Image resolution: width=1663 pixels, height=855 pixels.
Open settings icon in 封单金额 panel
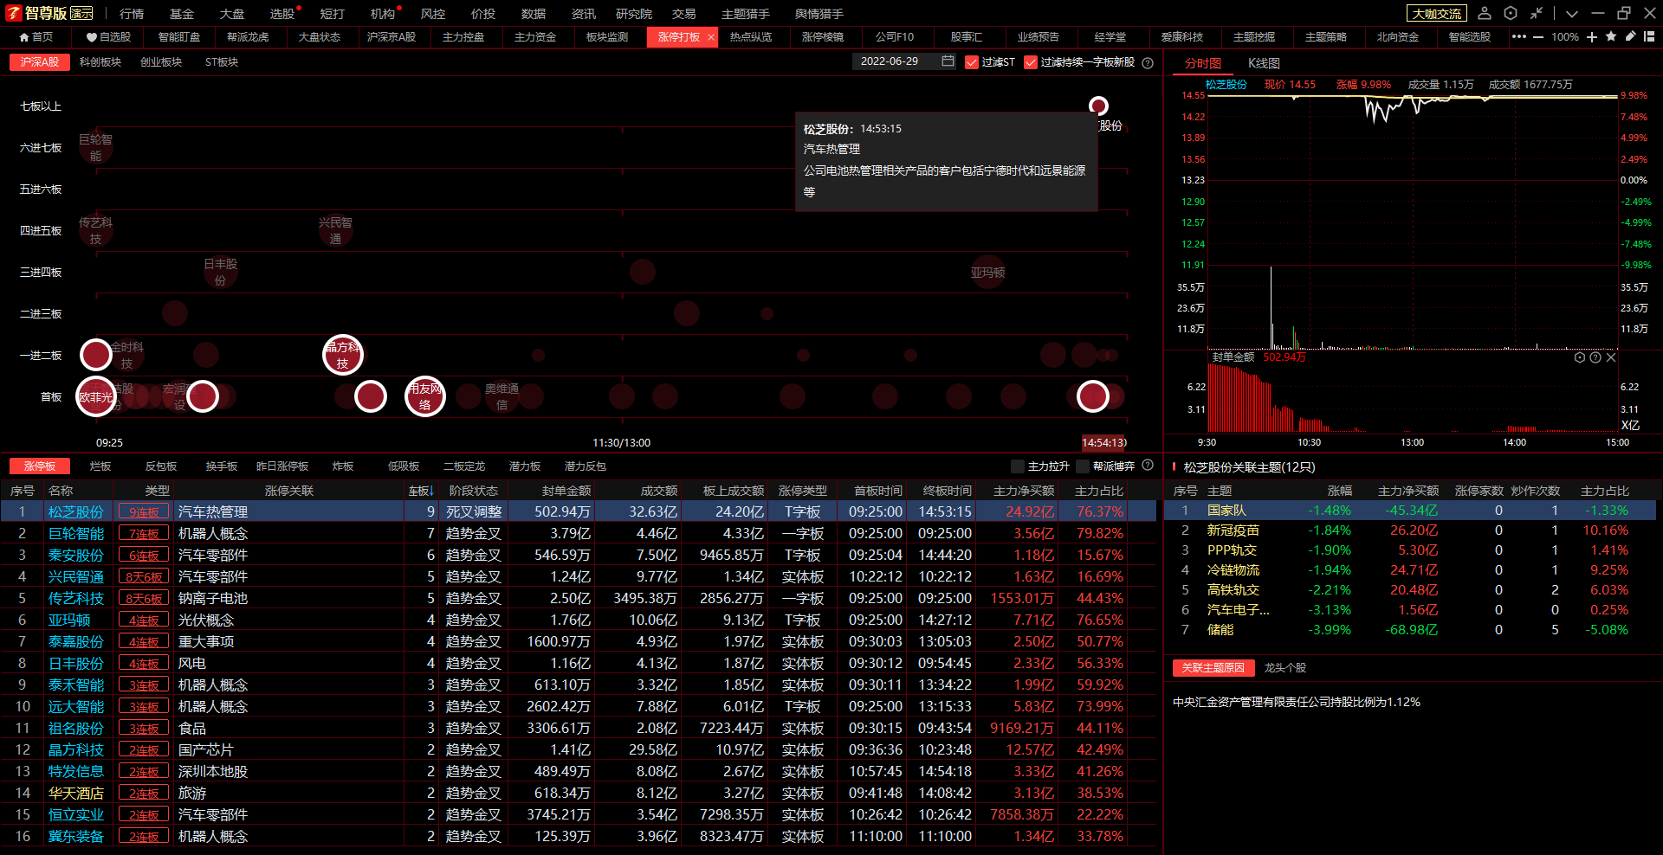[1580, 357]
